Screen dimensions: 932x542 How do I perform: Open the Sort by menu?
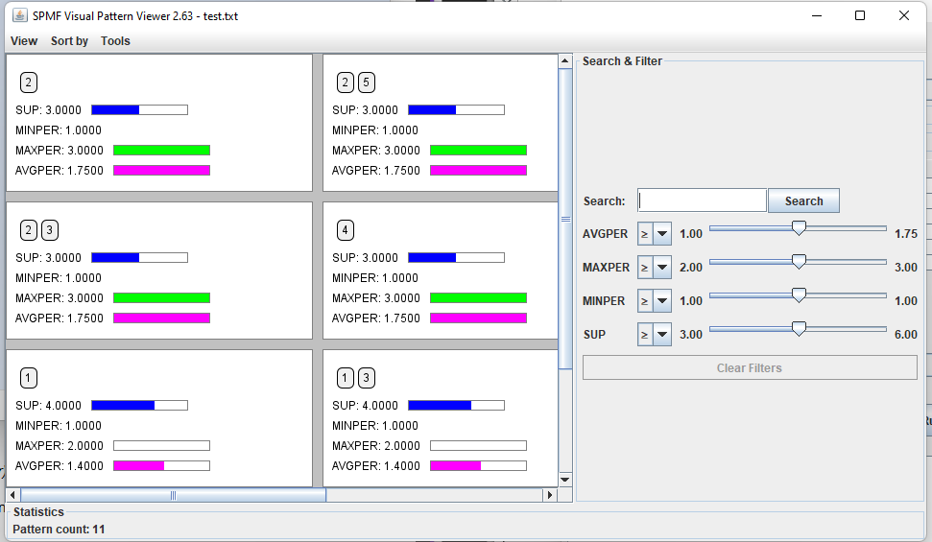(69, 41)
